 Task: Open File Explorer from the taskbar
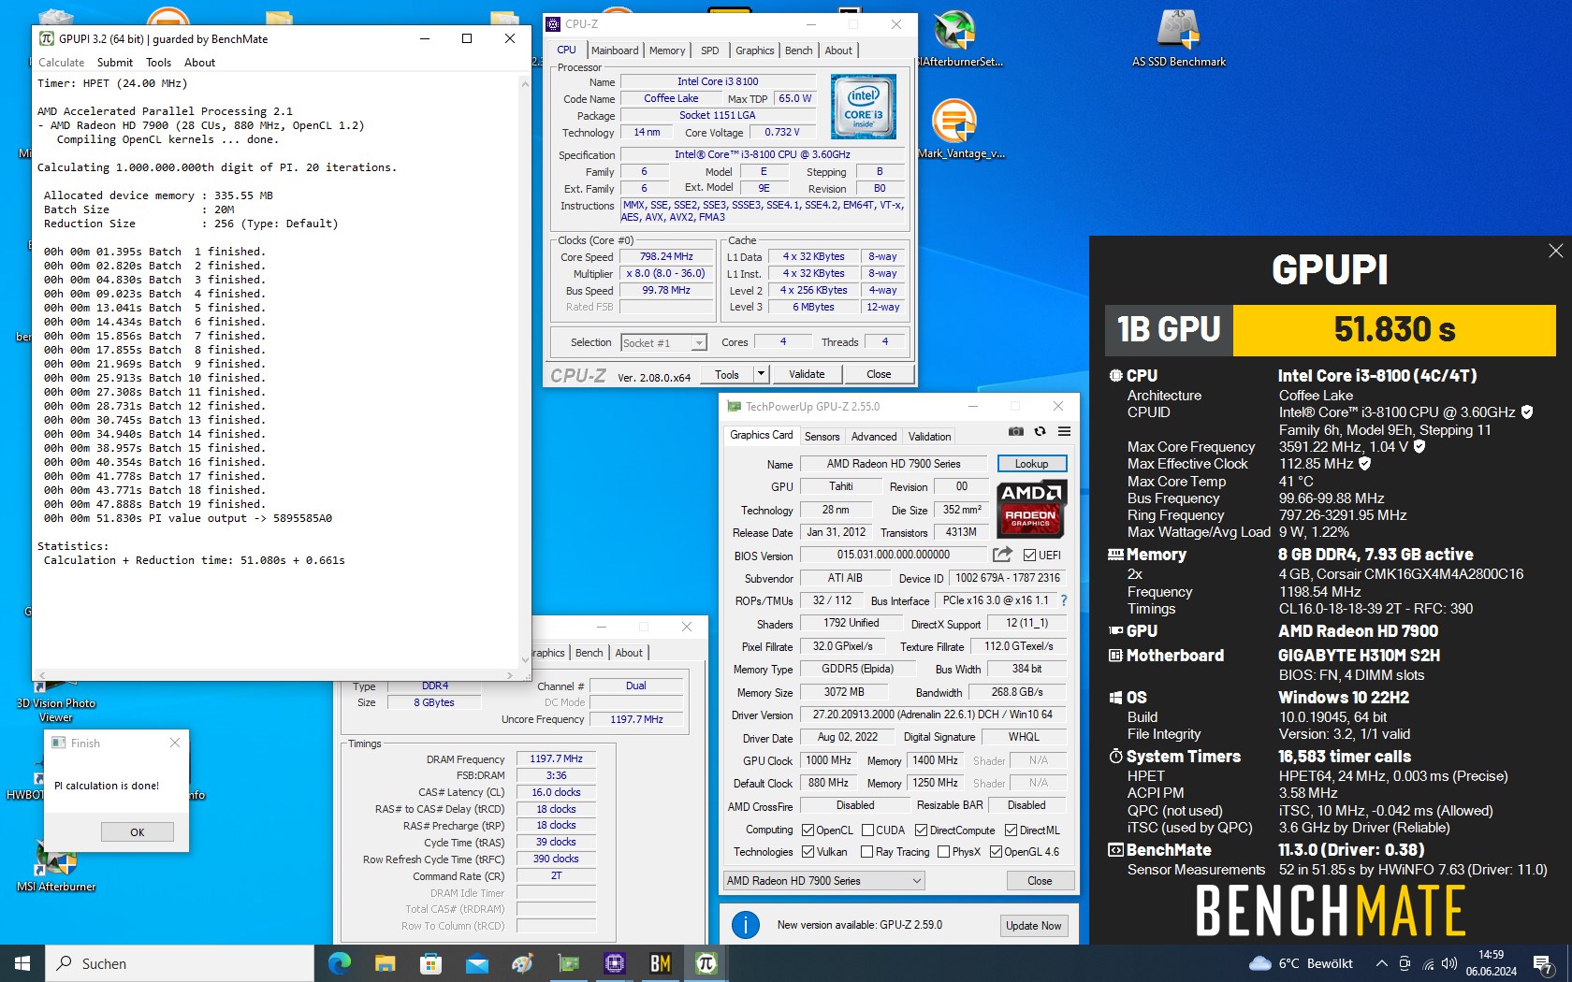tap(385, 963)
